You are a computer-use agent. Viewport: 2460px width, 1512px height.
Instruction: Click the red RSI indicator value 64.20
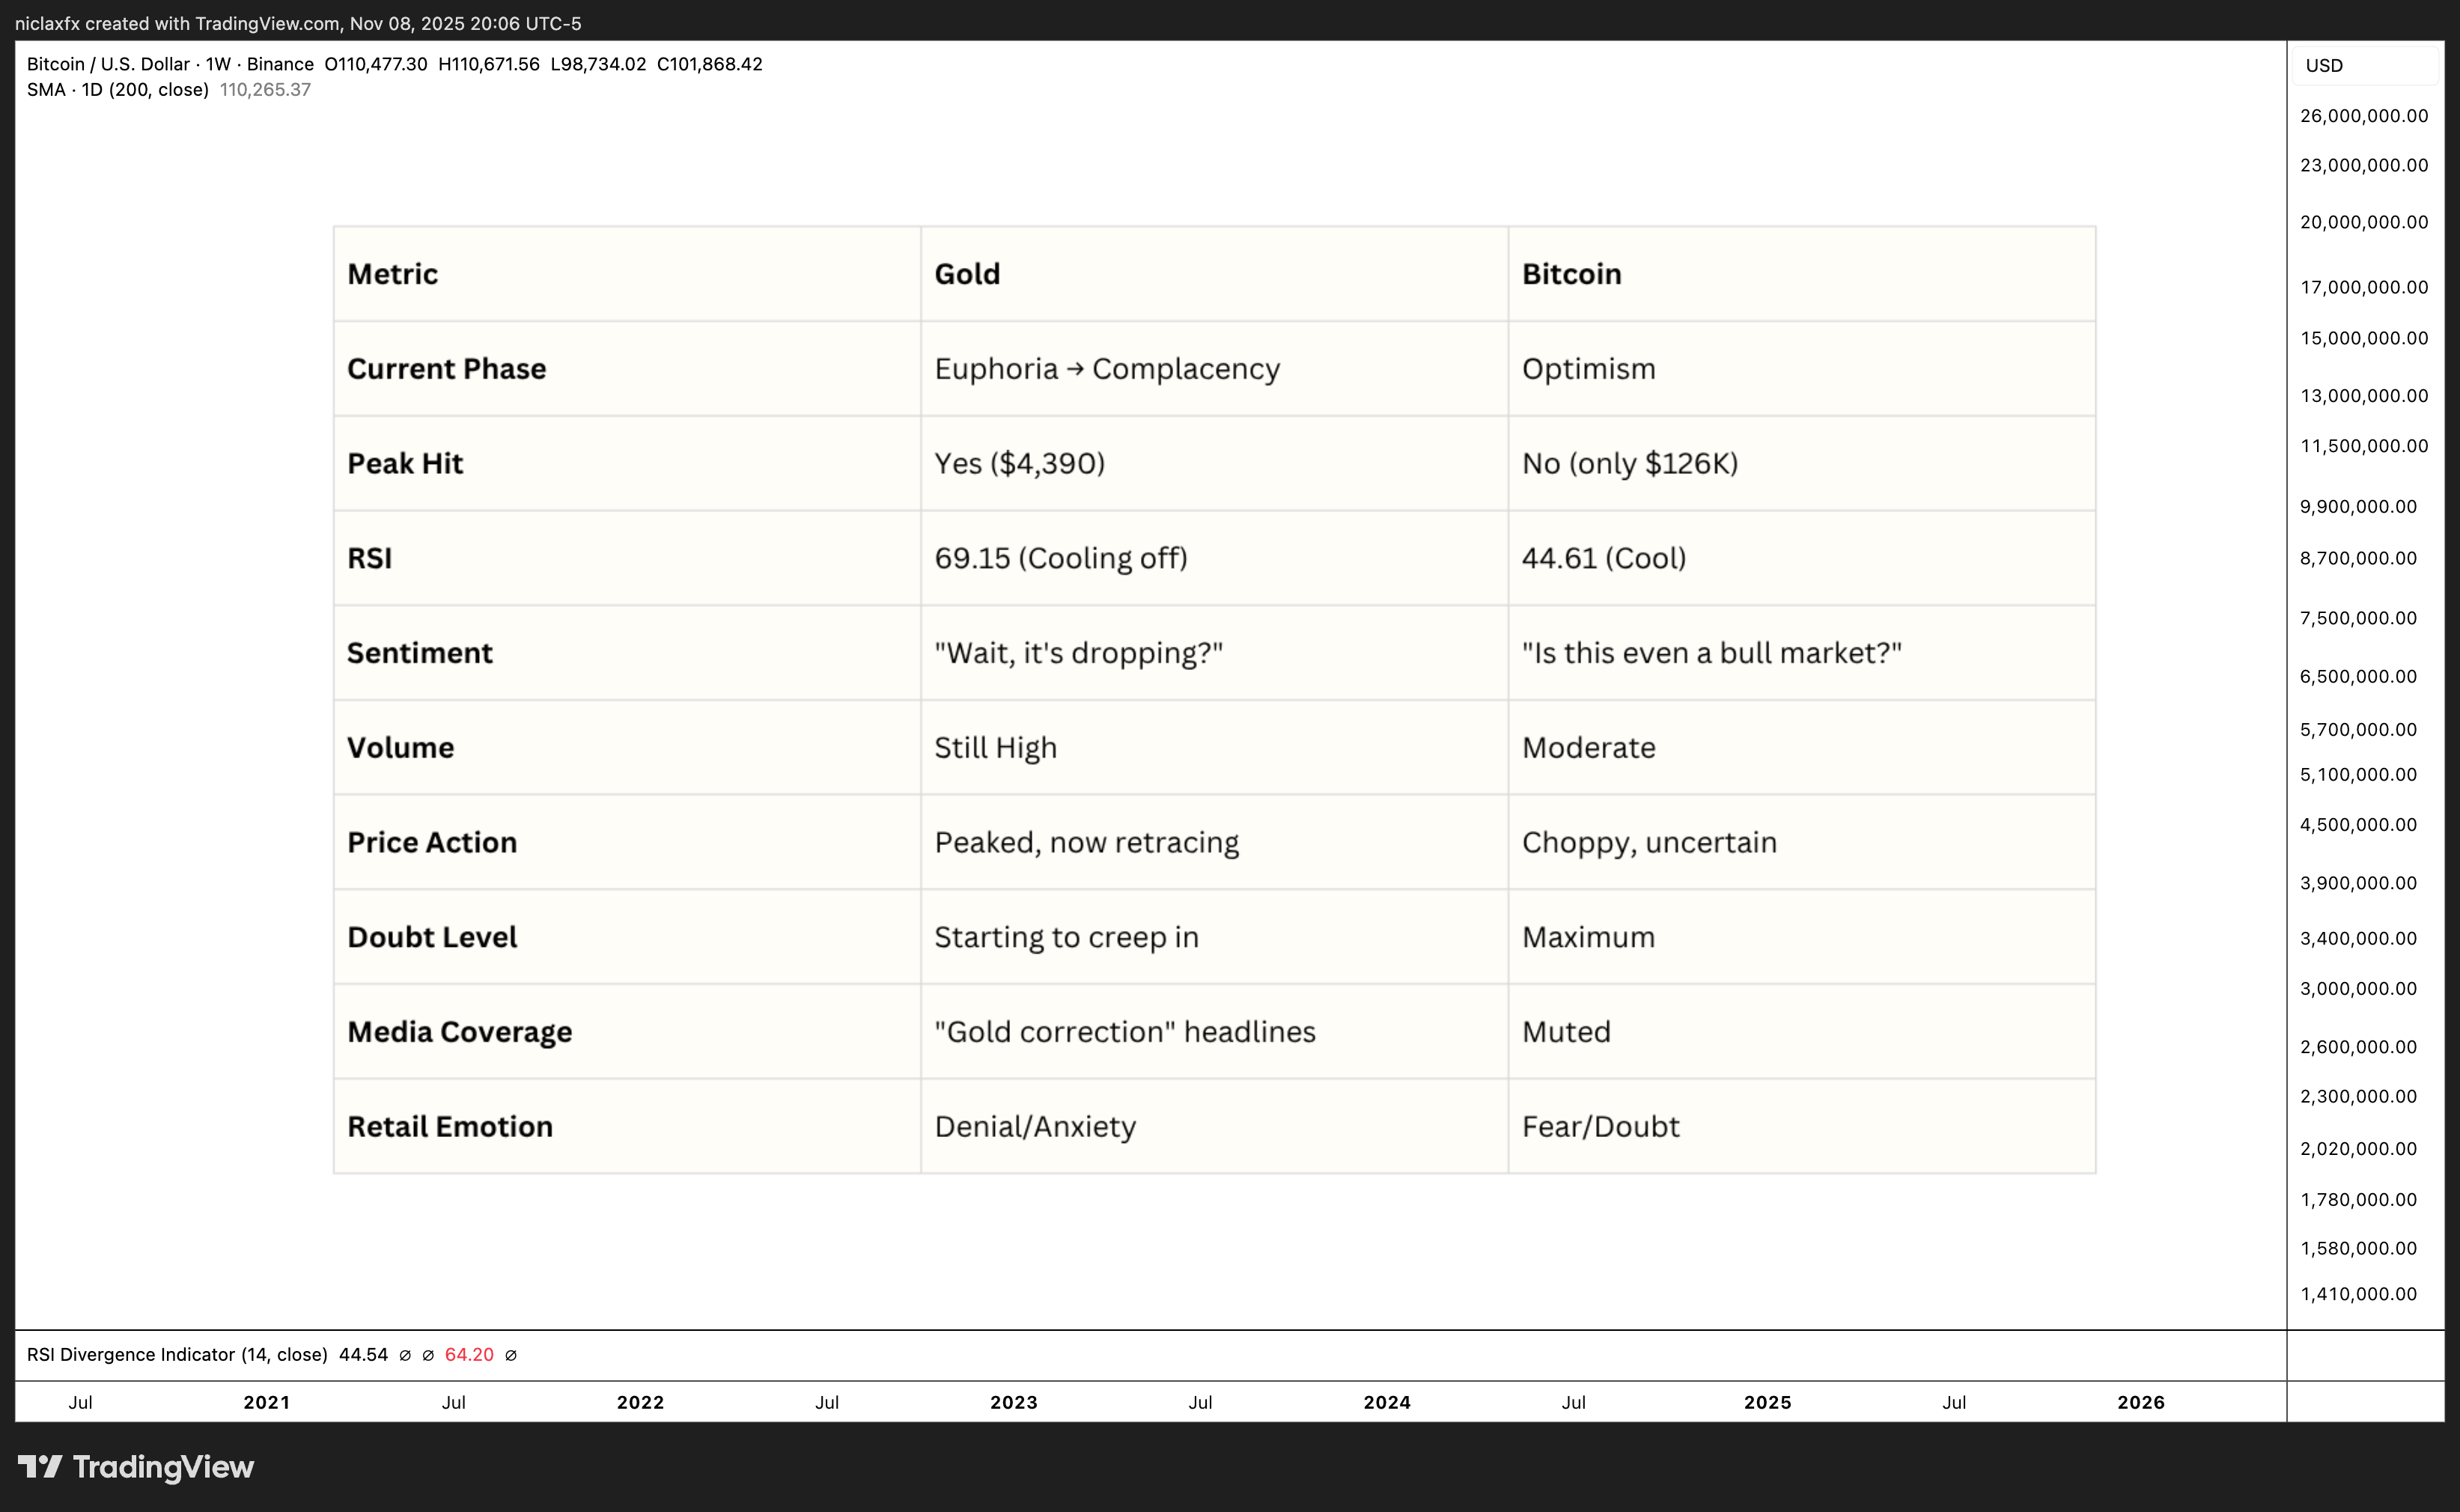pyautogui.click(x=470, y=1355)
